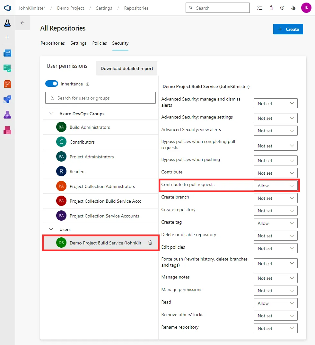Open Marketplace shopping bag icon
Image resolution: width=315 pixels, height=345 pixels.
(271, 8)
